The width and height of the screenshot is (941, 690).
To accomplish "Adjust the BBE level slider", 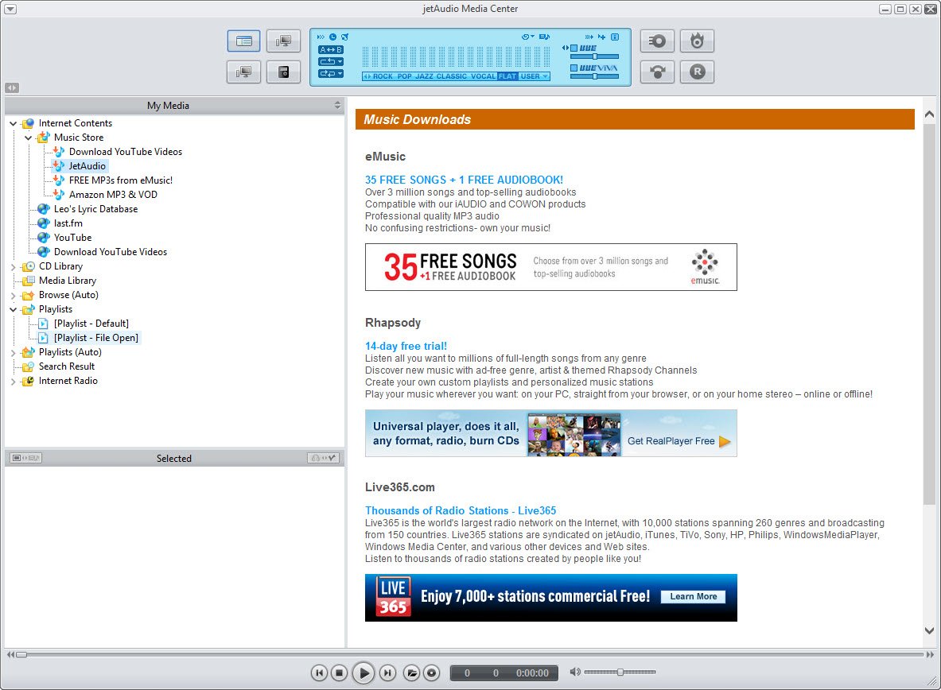I will point(594,56).
